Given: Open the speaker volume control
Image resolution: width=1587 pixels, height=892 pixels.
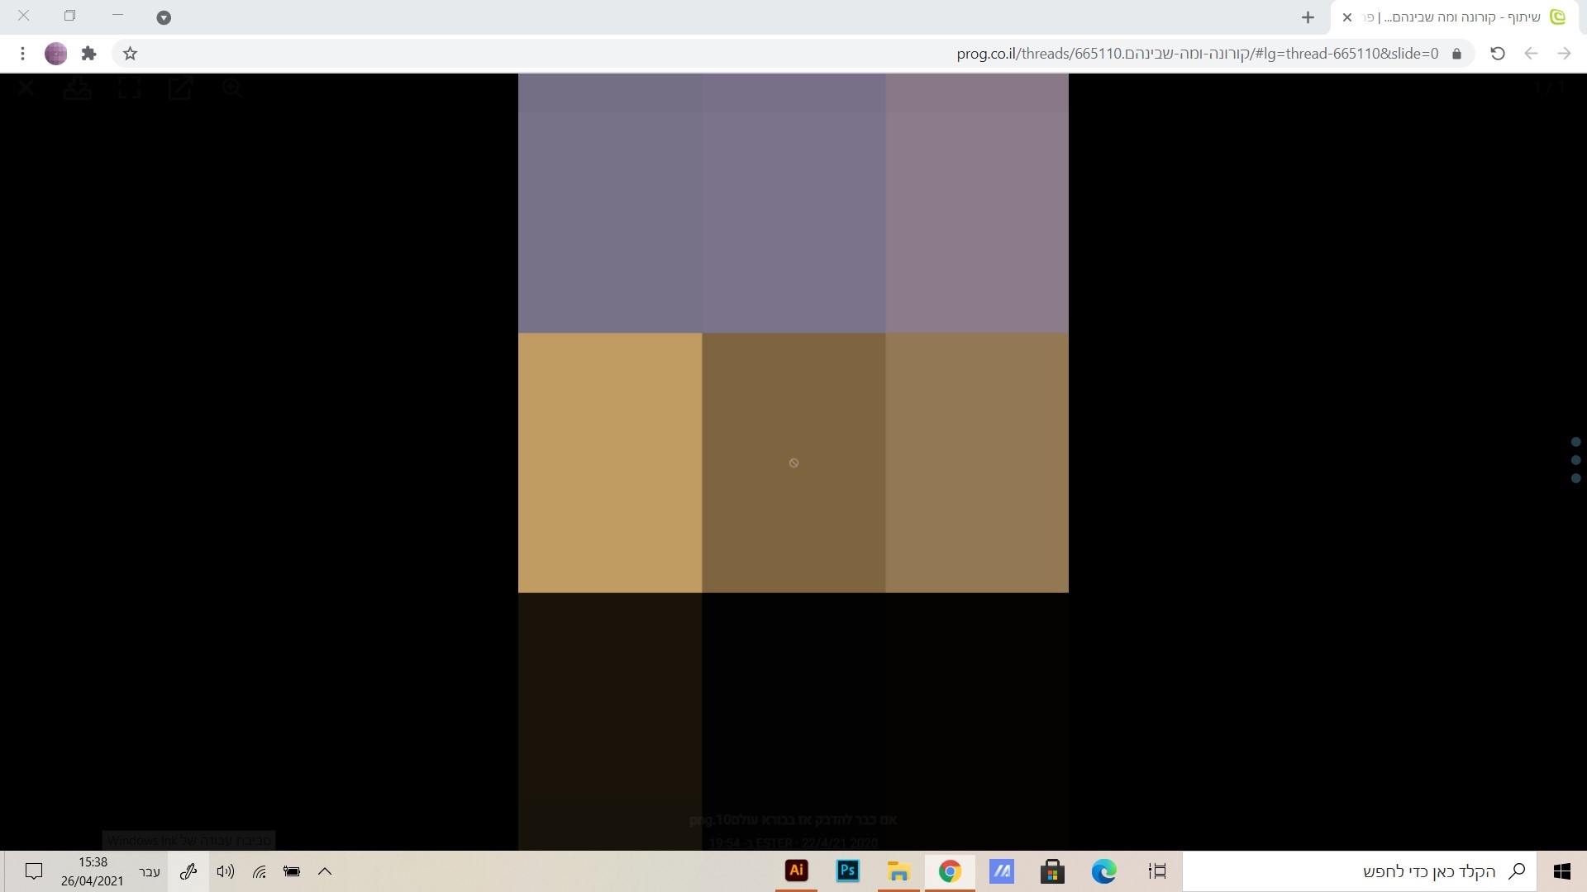Looking at the screenshot, I should coord(225,871).
